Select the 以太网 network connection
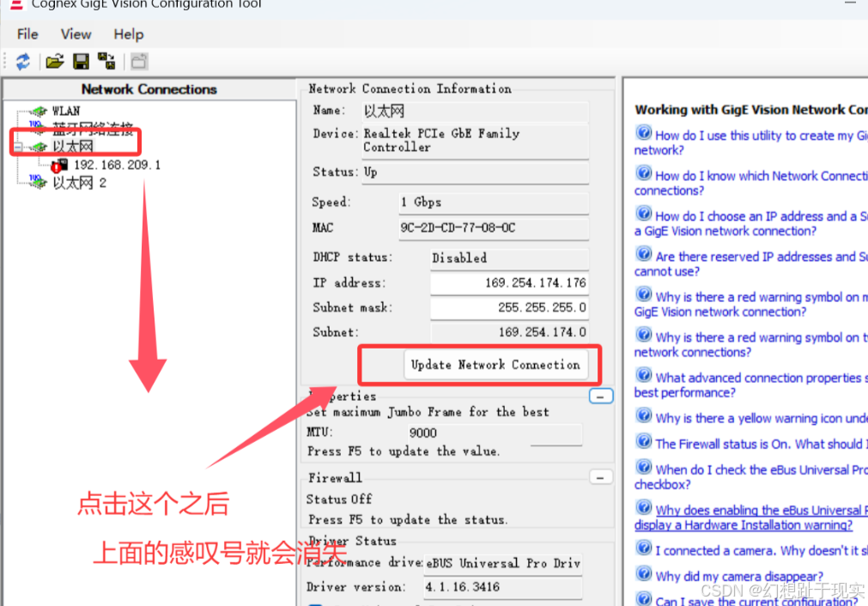Screen dimensions: 868x606 (72, 147)
